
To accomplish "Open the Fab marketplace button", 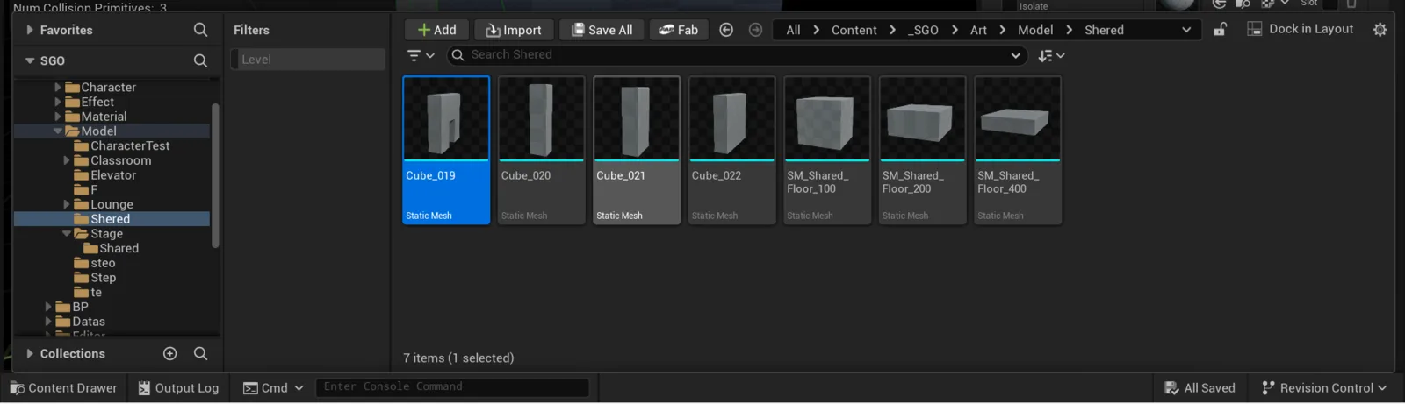I will [679, 30].
